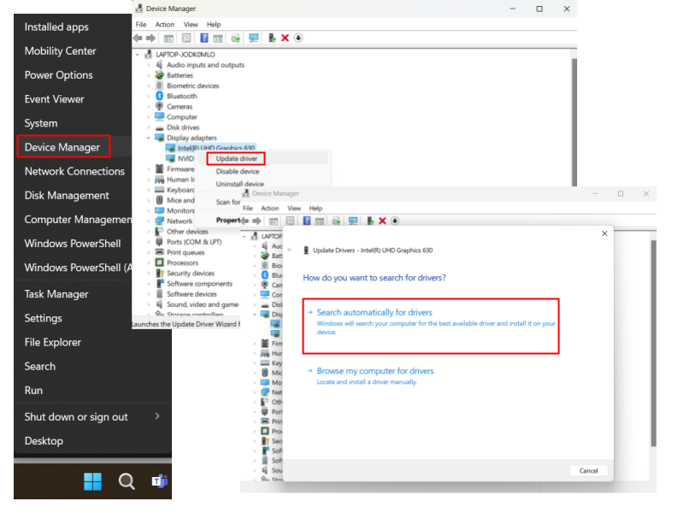This screenshot has height=513, width=684.
Task: Open Power Options from the Win+X menu
Action: point(58,75)
